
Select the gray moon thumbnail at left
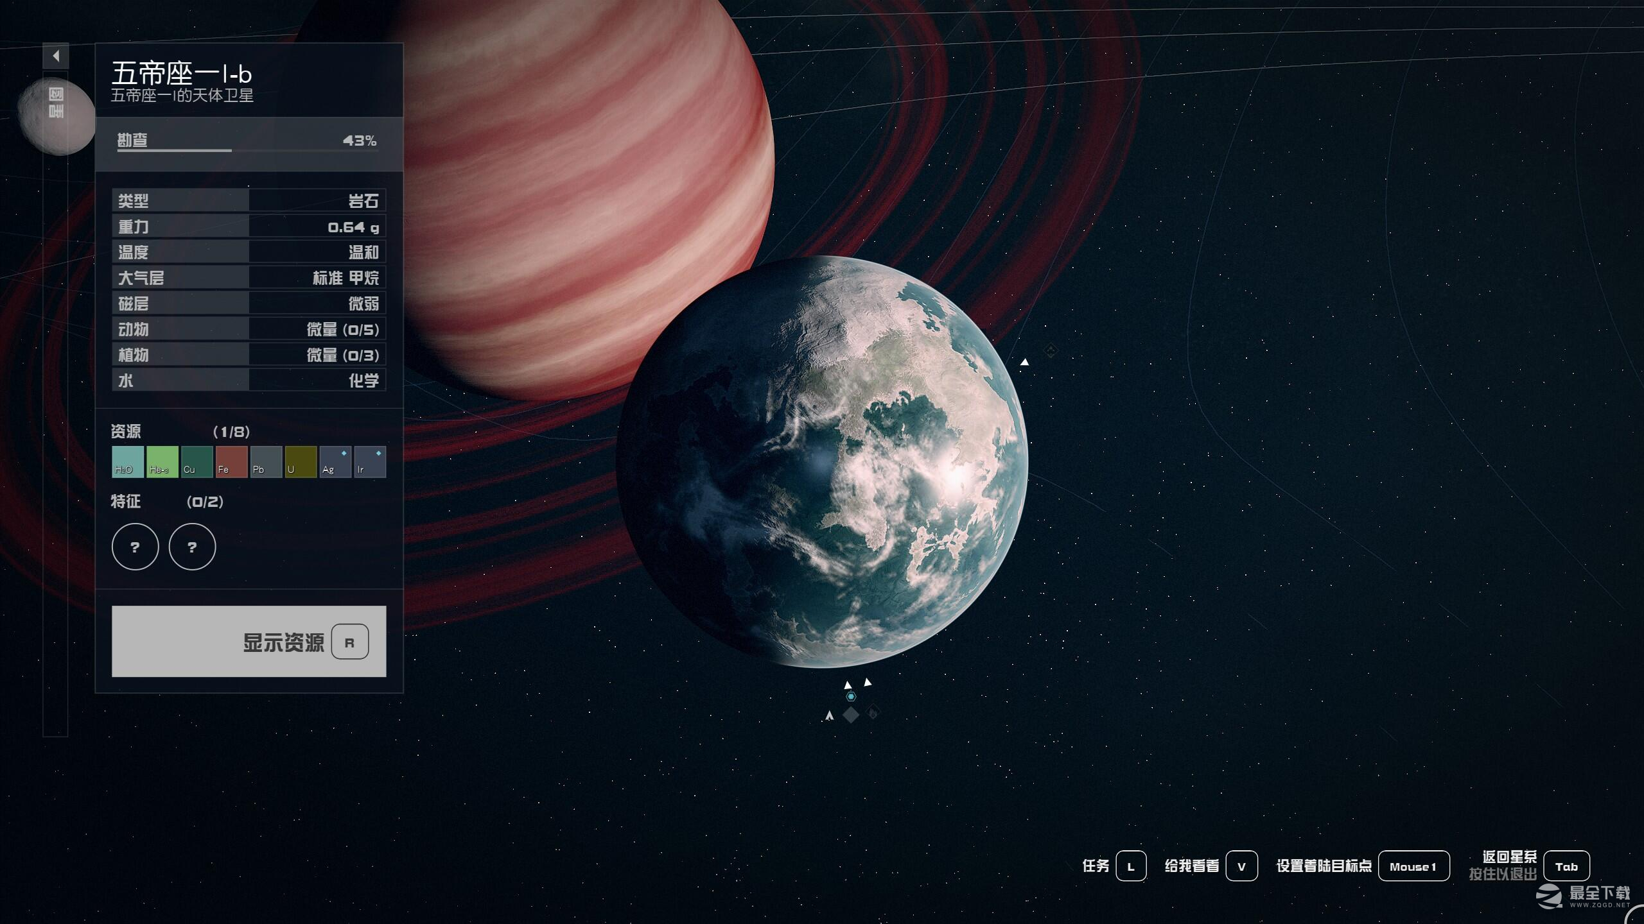pos(57,117)
